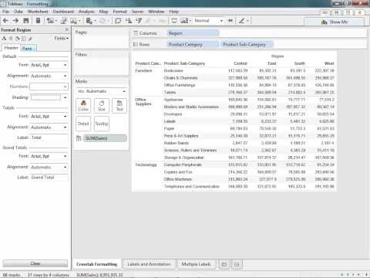Open the Default Font dropdown

click(49, 65)
